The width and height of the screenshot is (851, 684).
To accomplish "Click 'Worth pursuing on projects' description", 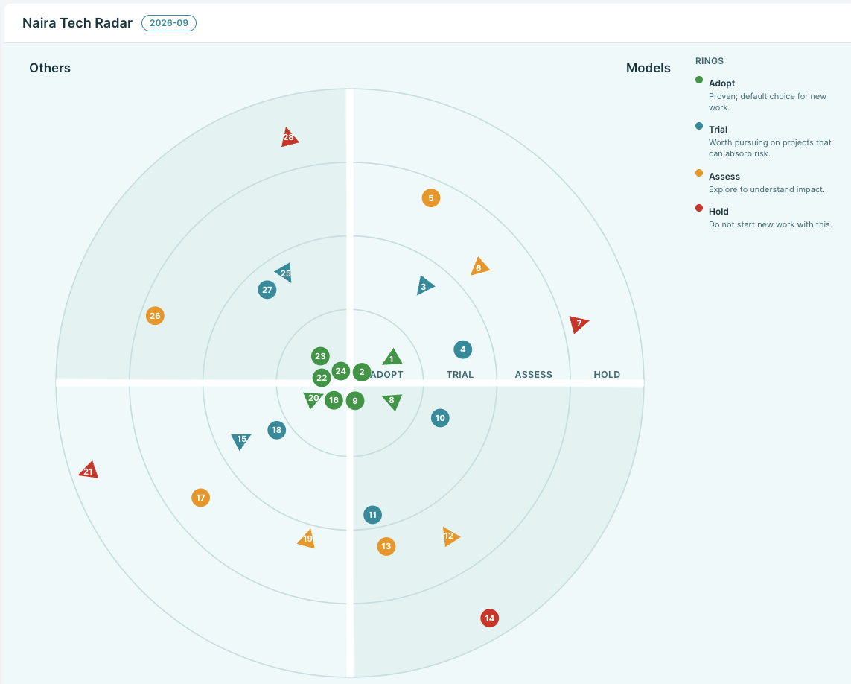I will click(770, 148).
